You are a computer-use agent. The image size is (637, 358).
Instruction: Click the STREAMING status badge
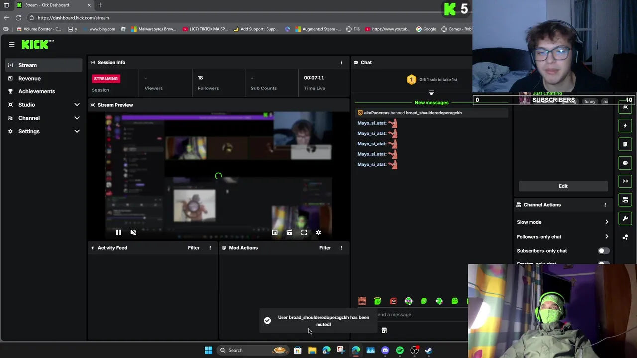(x=106, y=78)
